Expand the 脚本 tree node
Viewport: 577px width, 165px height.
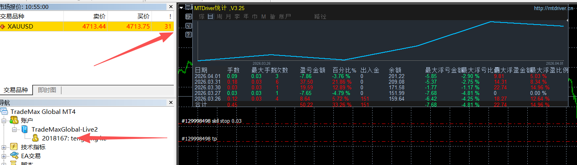4,163
